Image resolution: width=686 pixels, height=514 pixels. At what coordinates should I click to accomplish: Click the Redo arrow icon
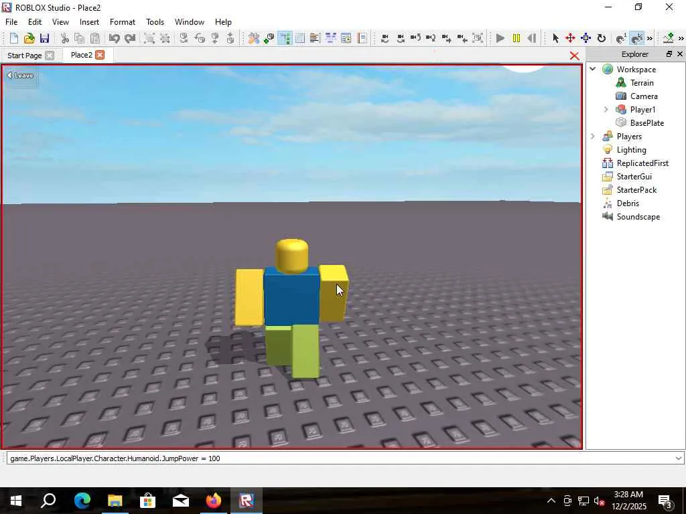click(130, 38)
